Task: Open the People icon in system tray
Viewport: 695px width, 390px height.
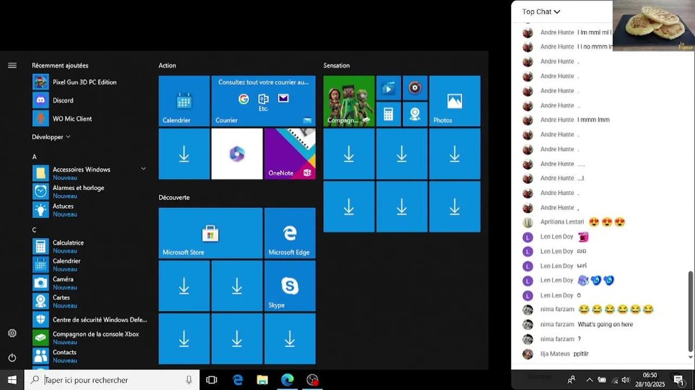Action: [x=571, y=380]
